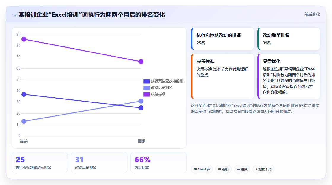
Task: Click the purple target data point at 66
Action: (141, 62)
